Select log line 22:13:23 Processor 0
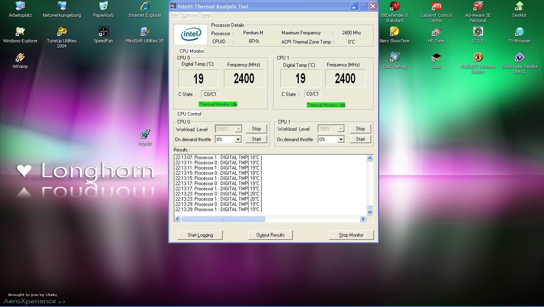This screenshot has height=307, width=544. (218, 194)
